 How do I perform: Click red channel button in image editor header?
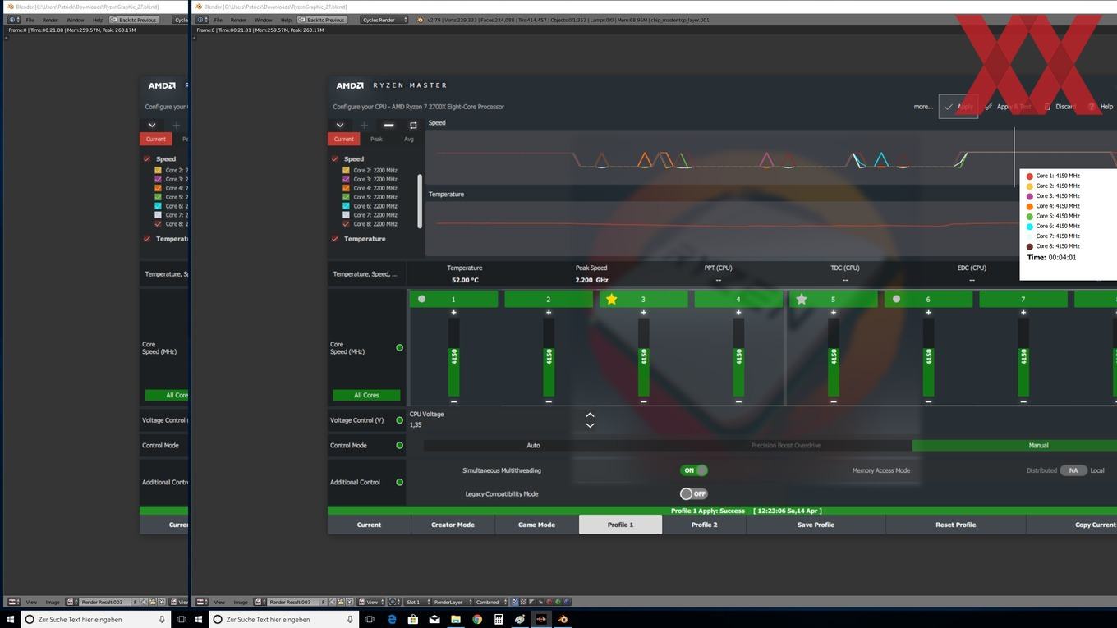coord(549,602)
